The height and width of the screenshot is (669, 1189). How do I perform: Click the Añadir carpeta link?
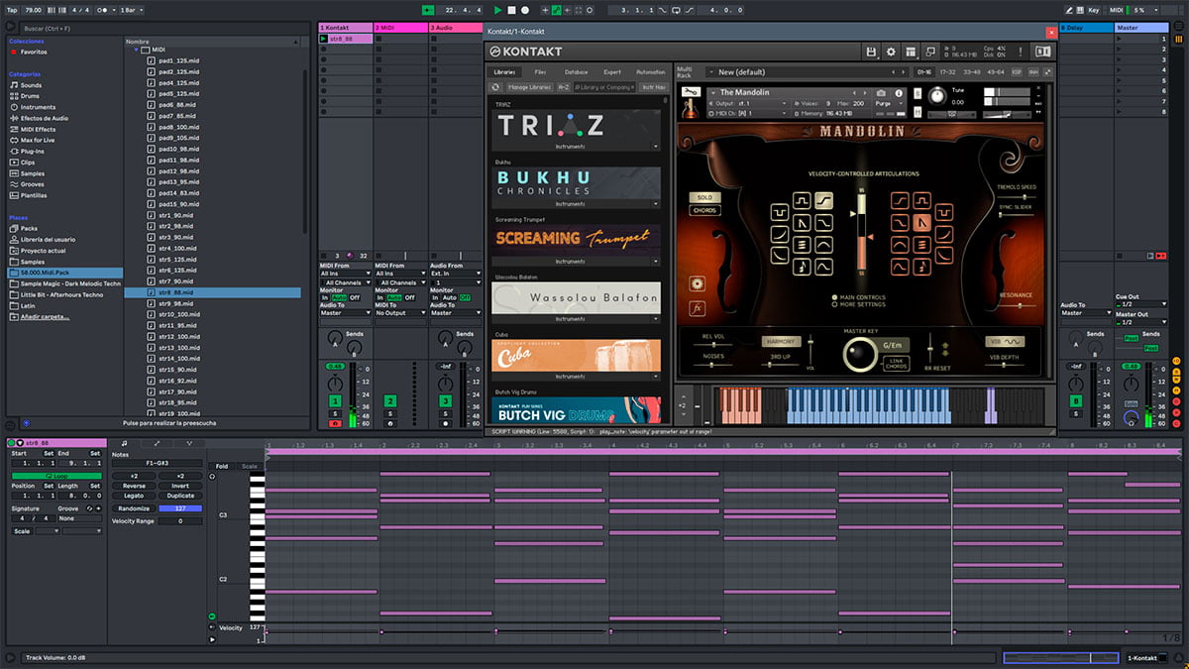pos(46,317)
